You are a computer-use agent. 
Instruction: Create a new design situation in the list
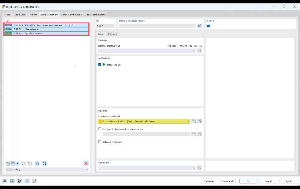[8, 164]
